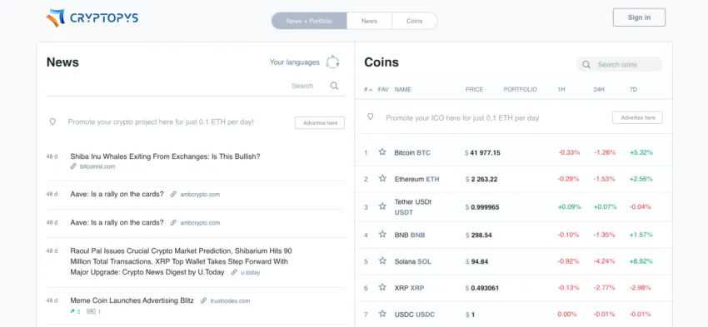Click the Sign in button
Screen dimensions: 708x327
point(639,17)
